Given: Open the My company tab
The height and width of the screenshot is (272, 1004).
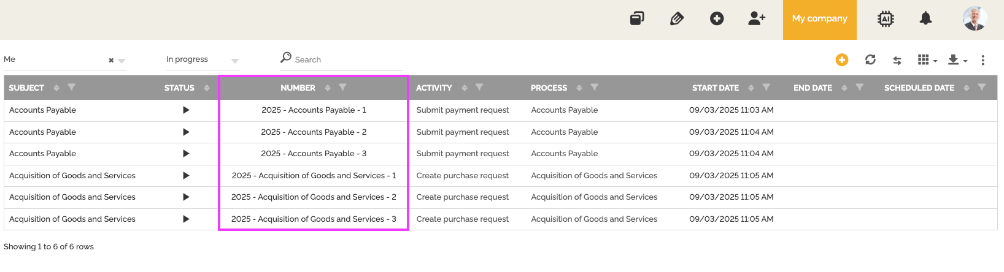Looking at the screenshot, I should coord(819,19).
